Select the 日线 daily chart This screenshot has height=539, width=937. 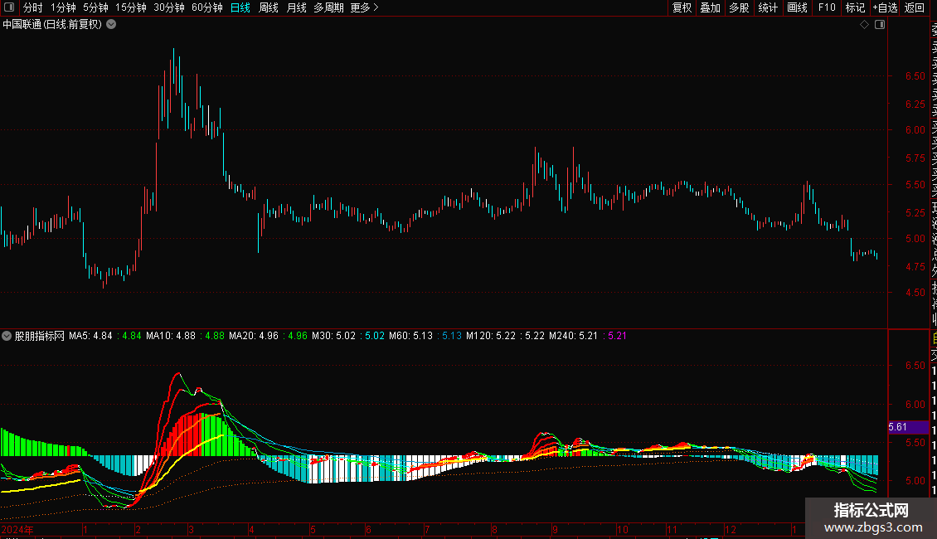240,7
